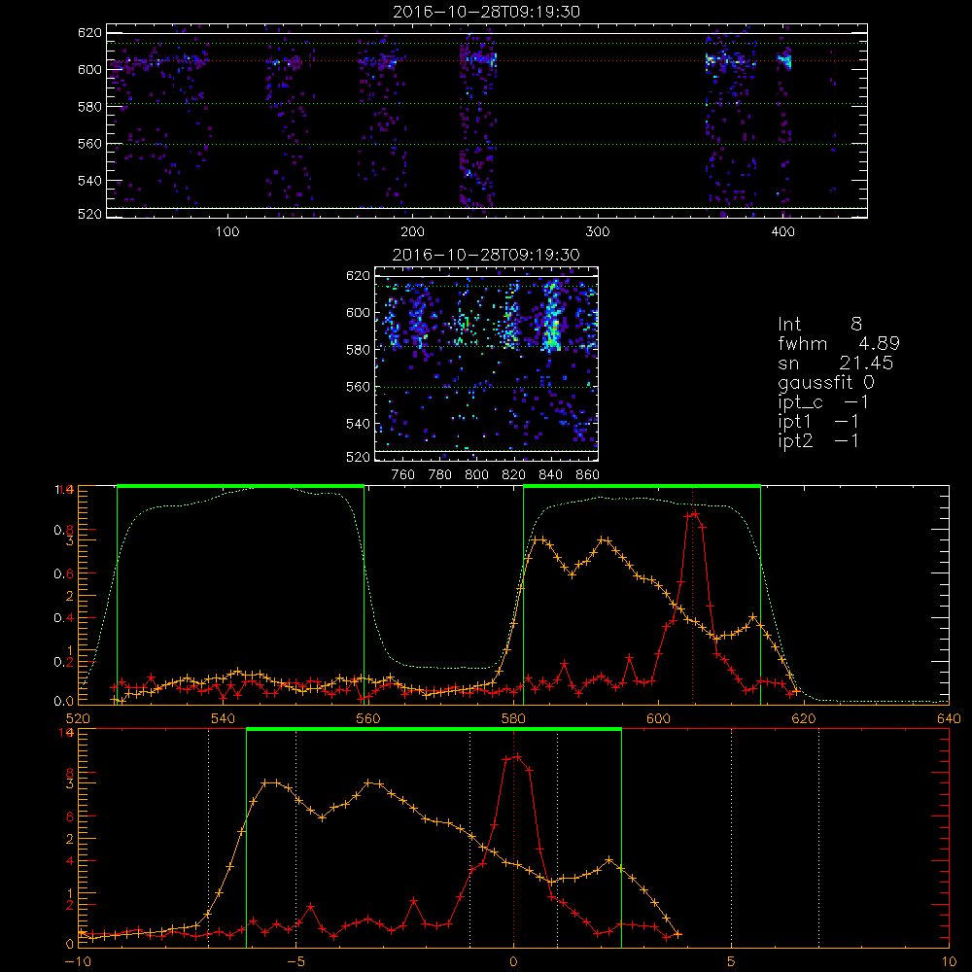Click x-axis label 400 on wide spectrogram

click(x=782, y=232)
